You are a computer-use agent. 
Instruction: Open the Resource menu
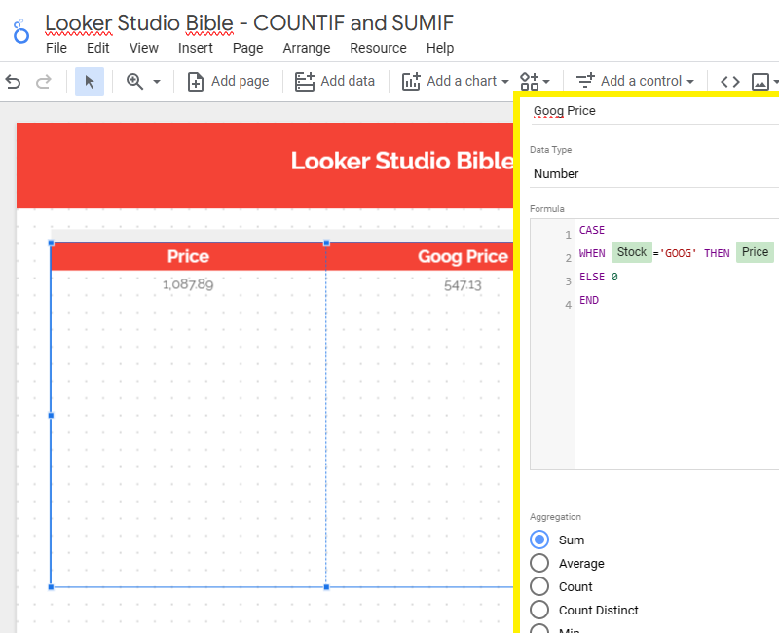click(x=378, y=48)
